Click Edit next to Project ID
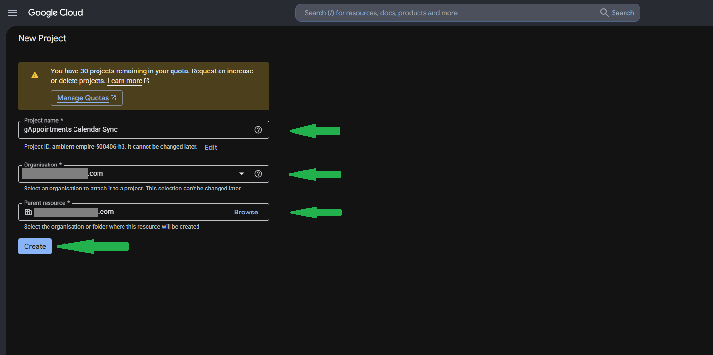The width and height of the screenshot is (713, 355). [x=211, y=147]
